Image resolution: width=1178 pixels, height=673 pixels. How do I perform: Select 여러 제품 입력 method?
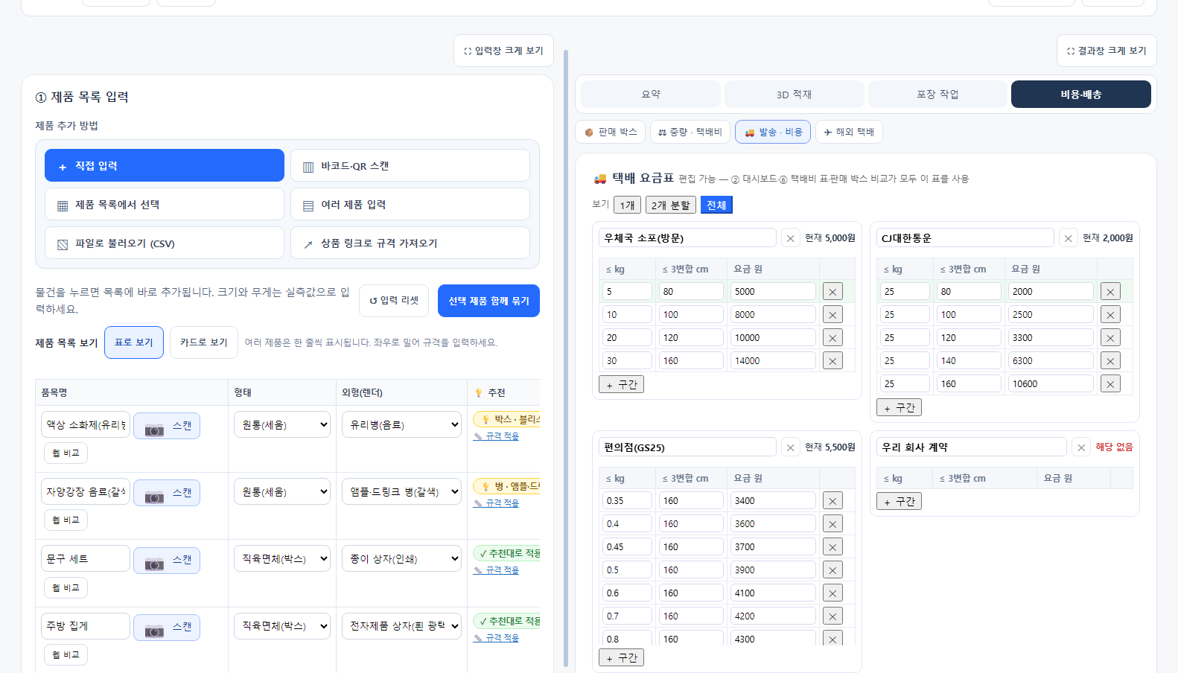tap(410, 204)
